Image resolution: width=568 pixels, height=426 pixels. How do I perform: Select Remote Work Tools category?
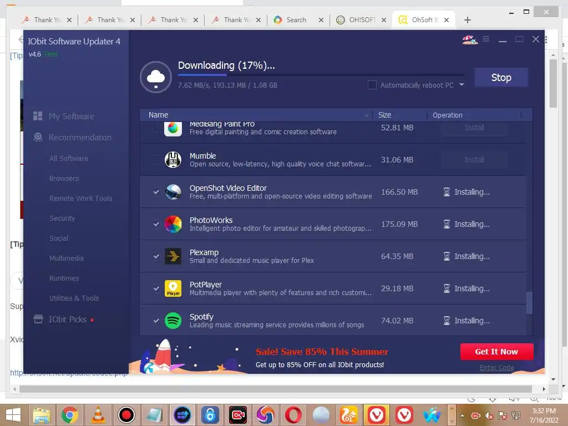click(80, 198)
